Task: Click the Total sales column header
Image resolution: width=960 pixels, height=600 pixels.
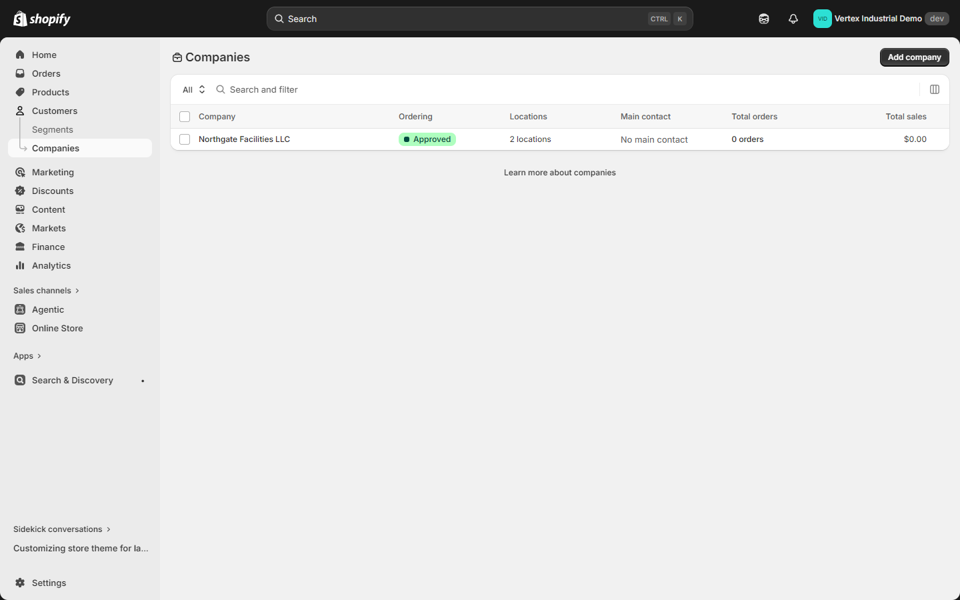Action: click(x=906, y=117)
